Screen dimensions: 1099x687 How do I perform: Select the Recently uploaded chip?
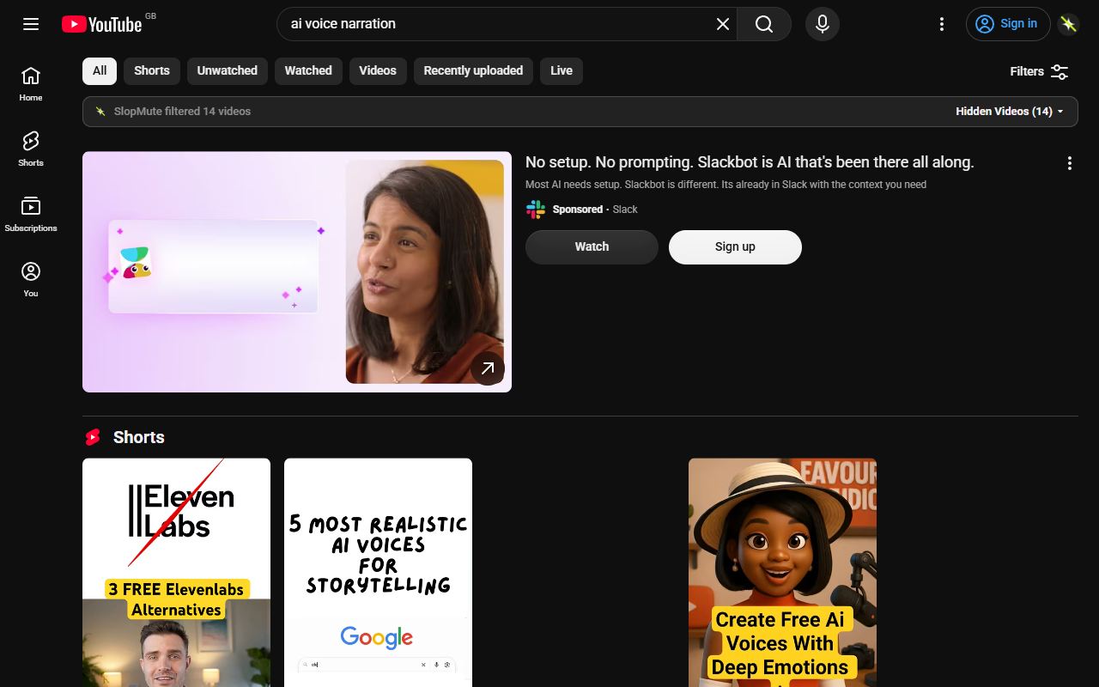(473, 71)
